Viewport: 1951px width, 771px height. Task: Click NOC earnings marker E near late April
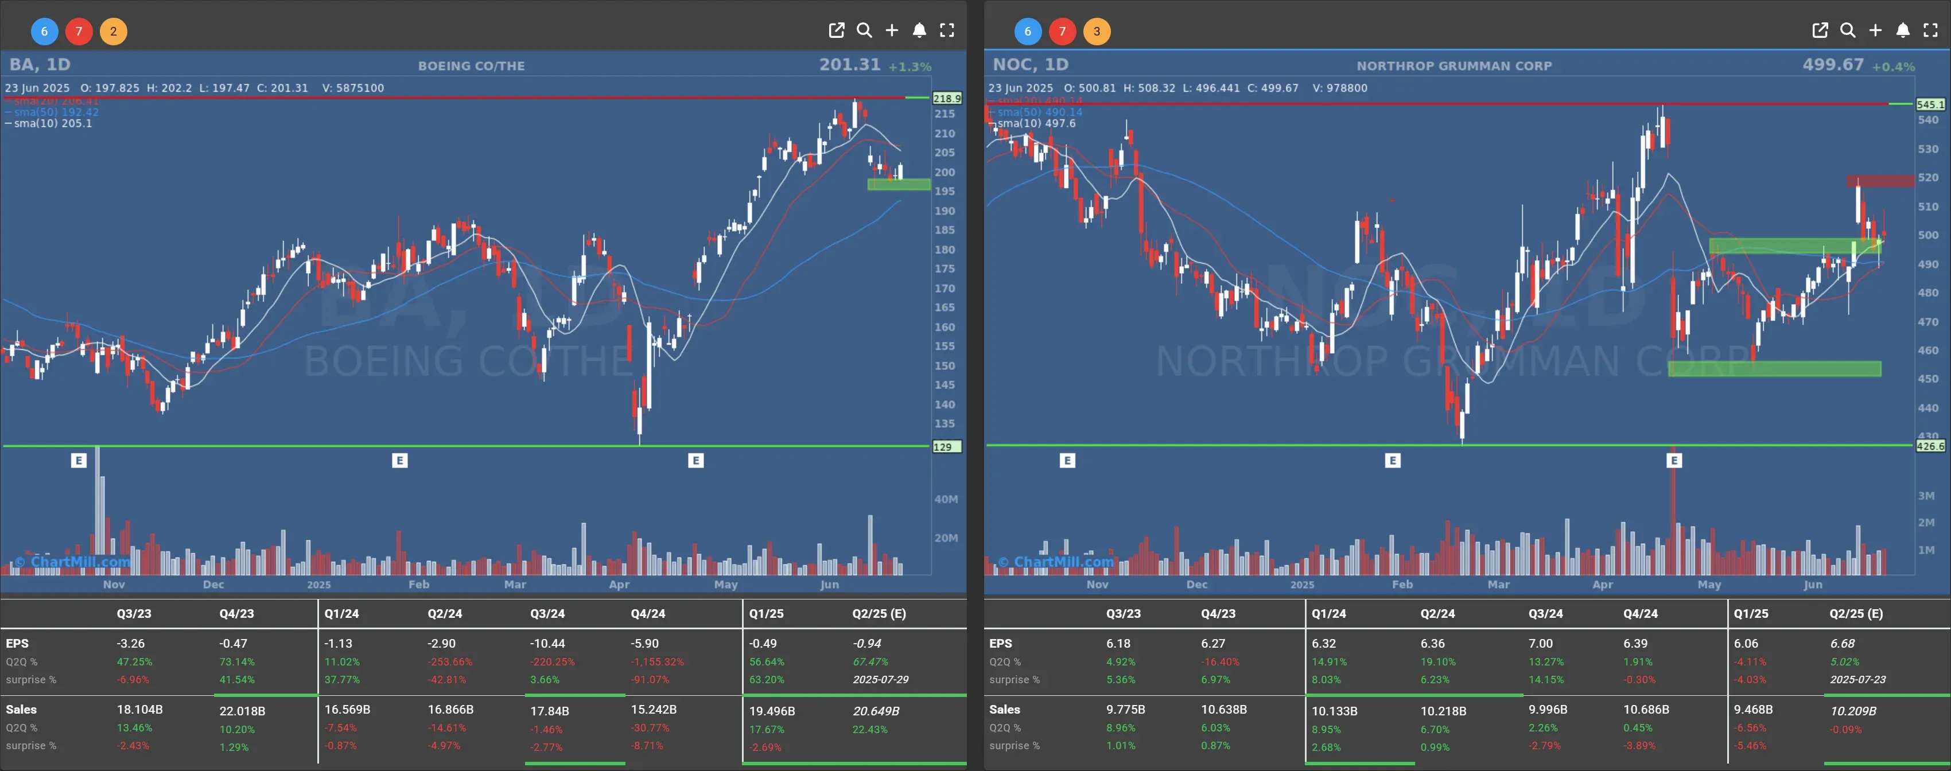tap(1674, 461)
